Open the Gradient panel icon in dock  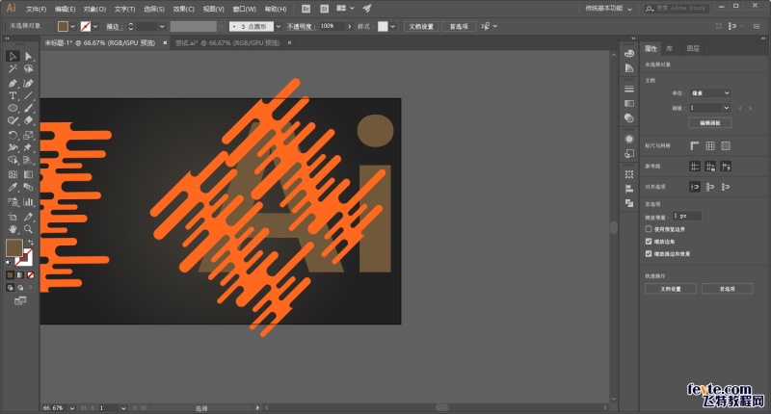tap(629, 103)
